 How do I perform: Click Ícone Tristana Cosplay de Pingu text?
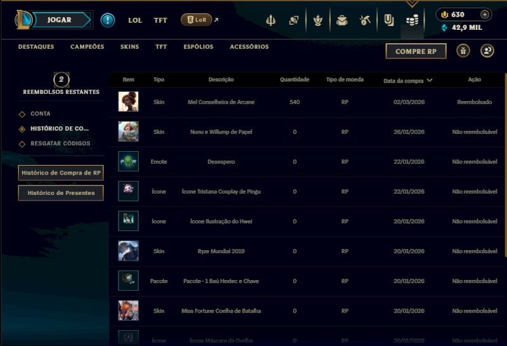click(x=221, y=192)
